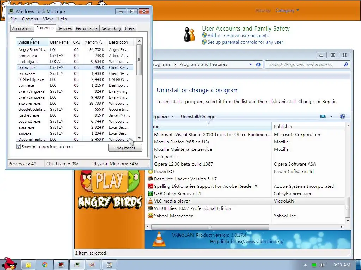This screenshot has height=270, width=361.
Task: Open the View by Category dropdown
Action: (287, 11)
